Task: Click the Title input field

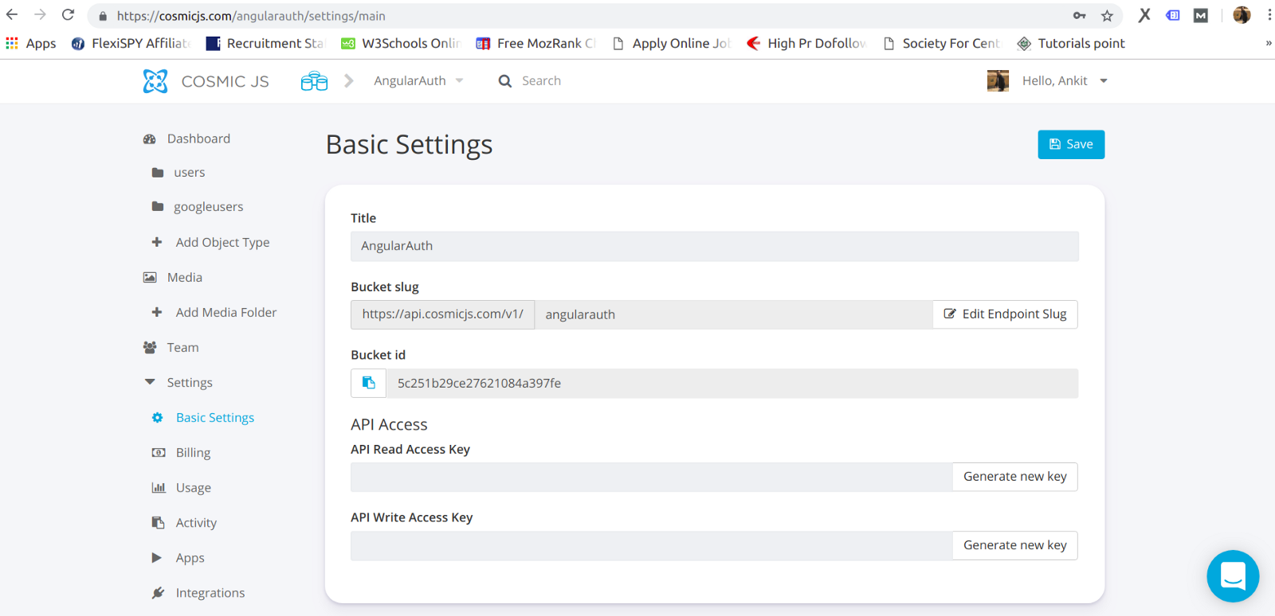Action: 714,246
